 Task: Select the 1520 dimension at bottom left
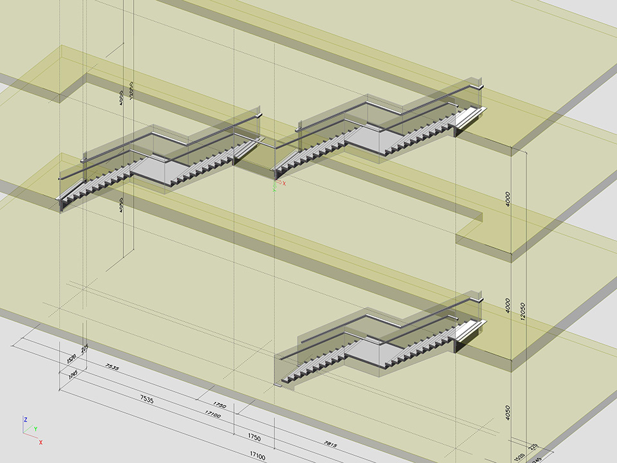73,357
